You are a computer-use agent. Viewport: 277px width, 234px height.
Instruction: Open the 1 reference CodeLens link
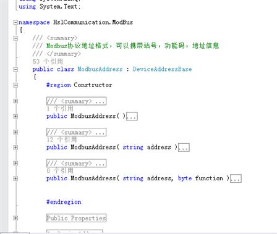click(60, 109)
